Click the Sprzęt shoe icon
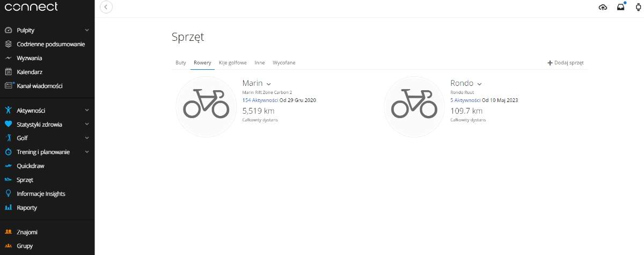Screen dimensions: 644x255 8,180
